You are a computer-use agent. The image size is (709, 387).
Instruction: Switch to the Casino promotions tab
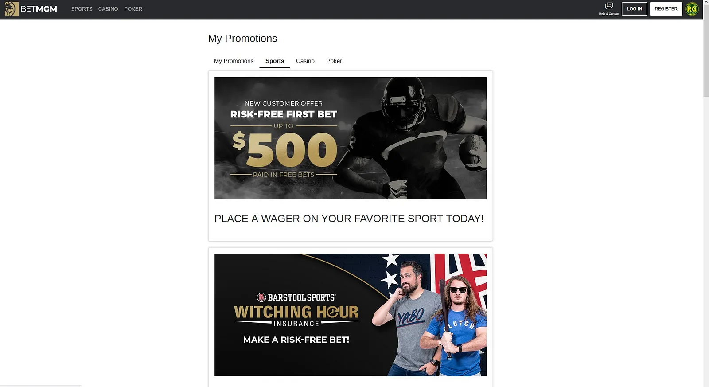click(305, 61)
